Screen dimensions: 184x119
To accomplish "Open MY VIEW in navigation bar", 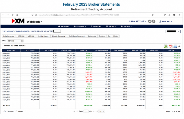I will point(63,26).
